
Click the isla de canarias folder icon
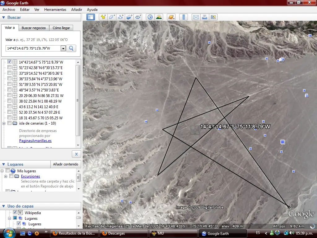tap(15, 123)
